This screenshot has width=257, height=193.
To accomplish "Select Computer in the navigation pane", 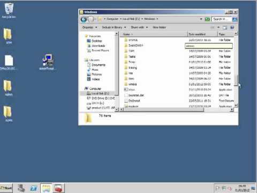I will click(x=95, y=88).
